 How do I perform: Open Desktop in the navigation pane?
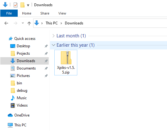[23, 46]
